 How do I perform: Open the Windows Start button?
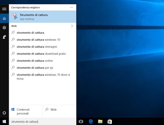click(x=4, y=122)
